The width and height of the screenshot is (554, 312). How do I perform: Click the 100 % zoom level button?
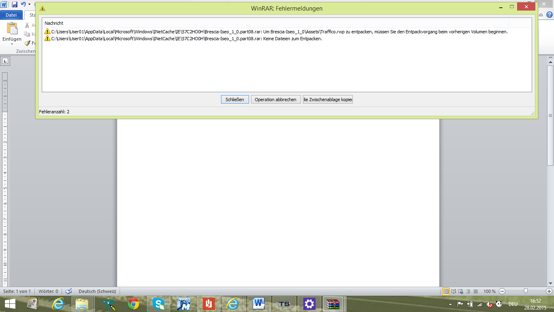click(x=490, y=291)
